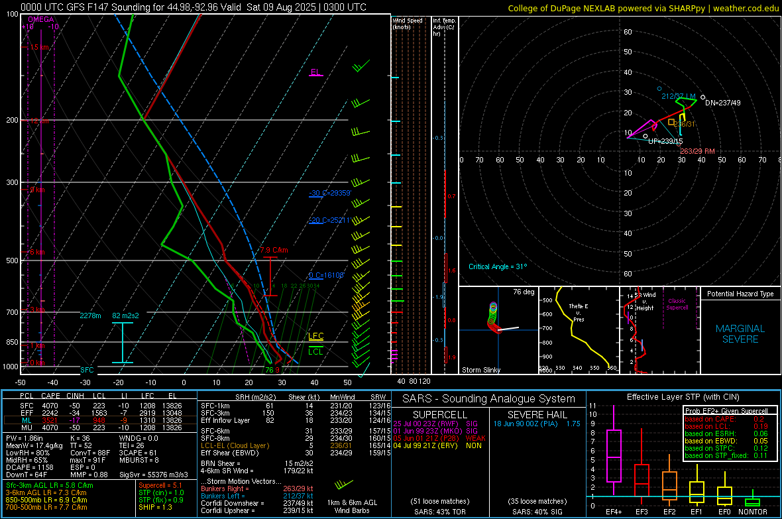
Task: Click the highlighted ML parcel row
Action: [x=100, y=420]
